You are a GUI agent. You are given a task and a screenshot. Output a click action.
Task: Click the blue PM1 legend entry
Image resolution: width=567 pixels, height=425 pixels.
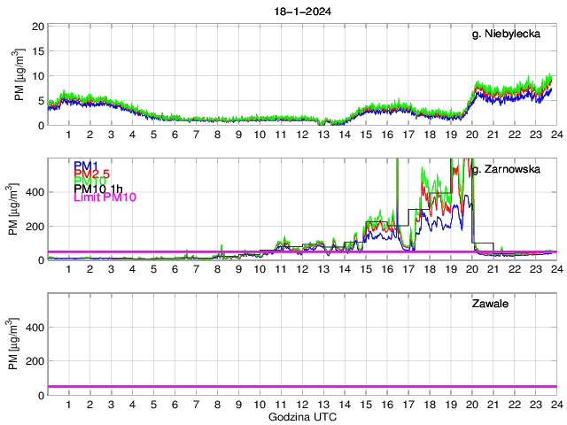coord(86,166)
